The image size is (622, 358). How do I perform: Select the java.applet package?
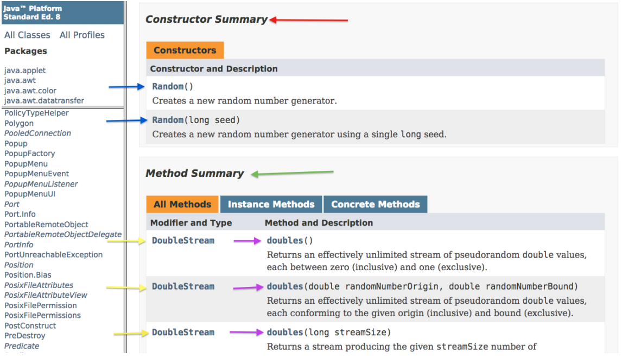(25, 71)
